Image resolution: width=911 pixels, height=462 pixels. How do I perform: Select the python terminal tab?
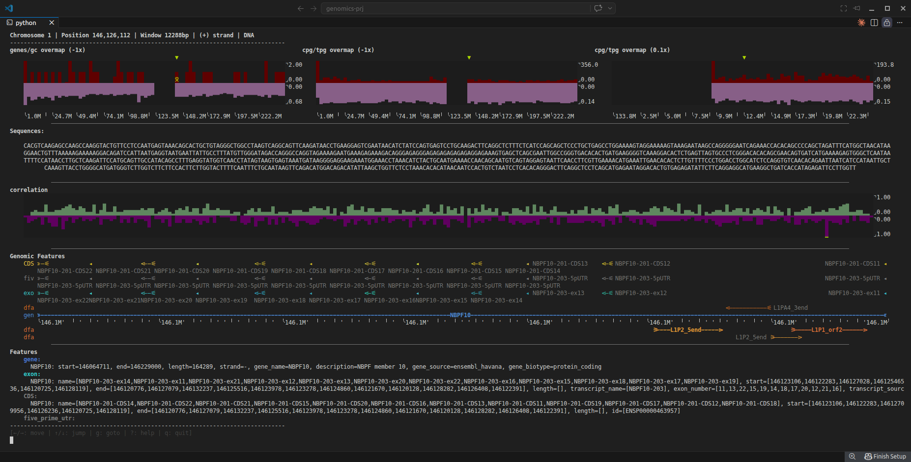(29, 23)
